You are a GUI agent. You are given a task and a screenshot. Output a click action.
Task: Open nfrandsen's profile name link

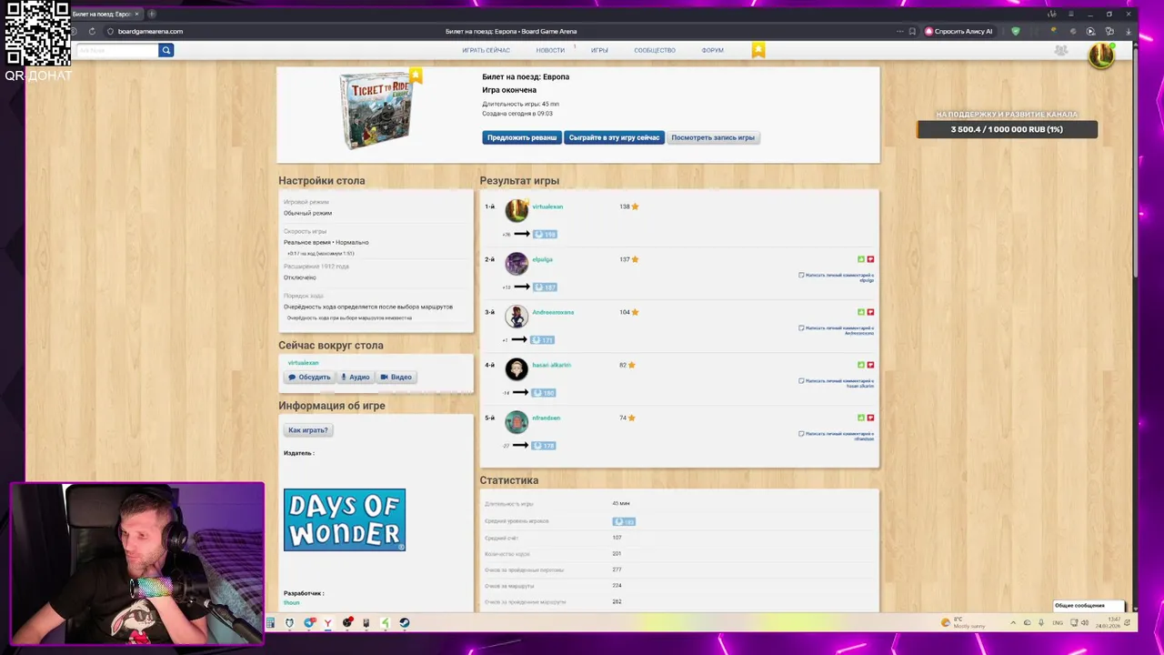(x=546, y=418)
